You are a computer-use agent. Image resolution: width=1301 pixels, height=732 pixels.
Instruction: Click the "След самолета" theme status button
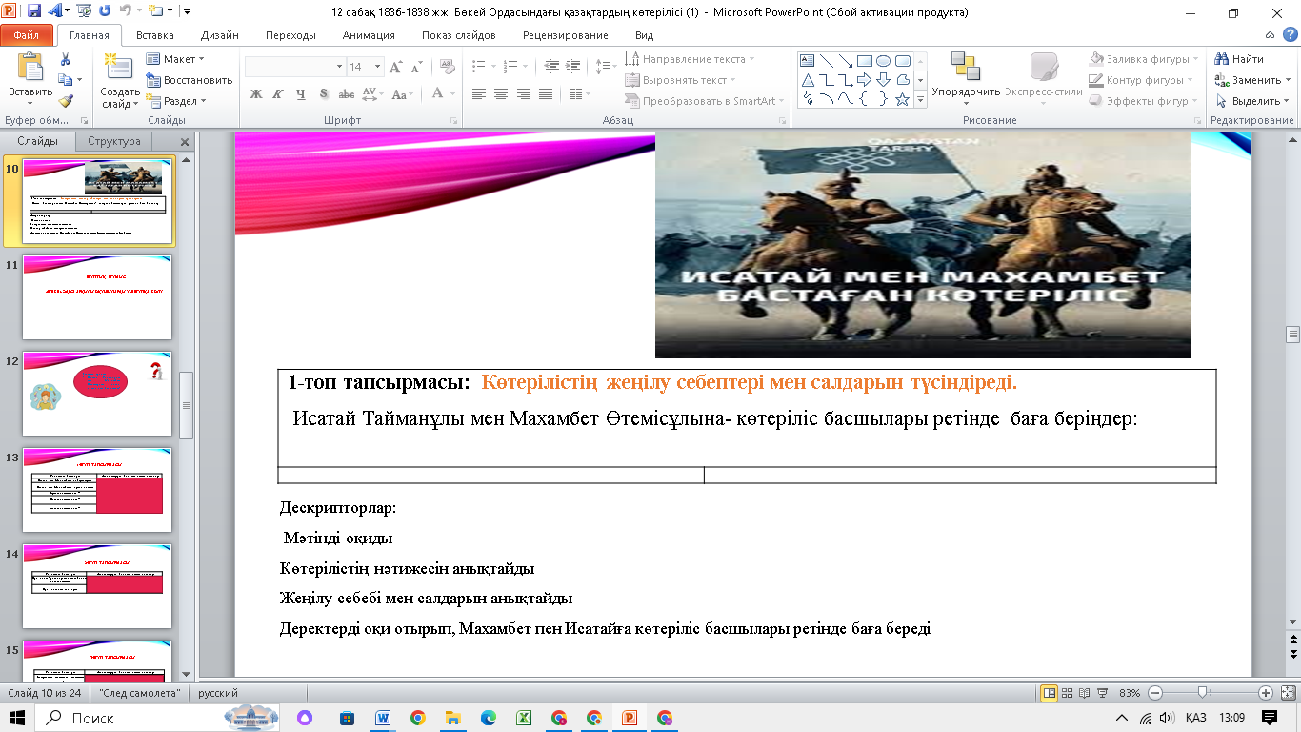[140, 693]
